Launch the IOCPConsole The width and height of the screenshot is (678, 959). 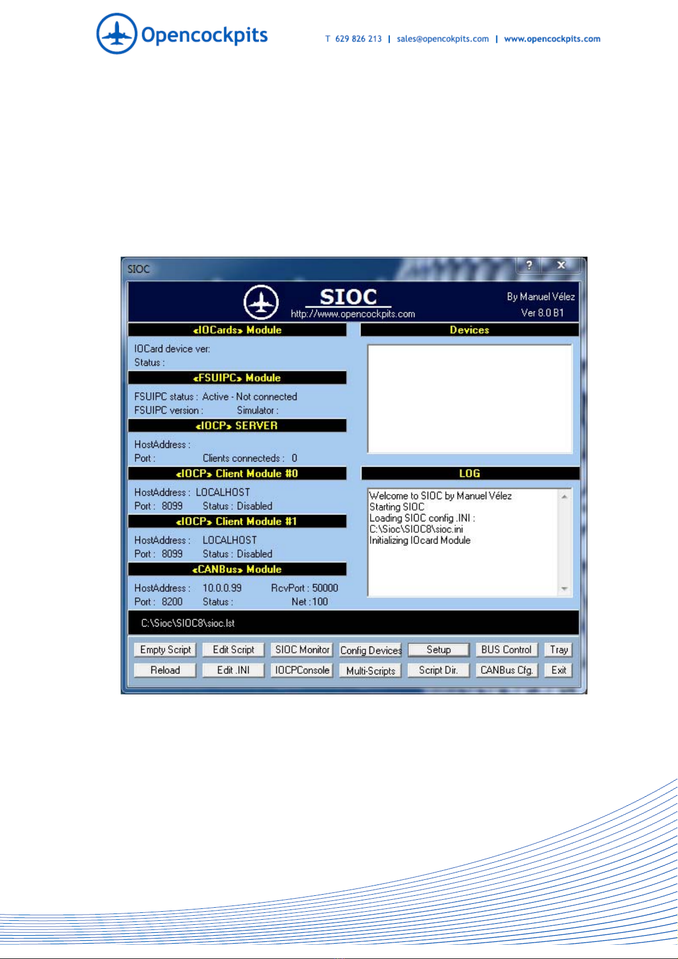click(x=302, y=670)
